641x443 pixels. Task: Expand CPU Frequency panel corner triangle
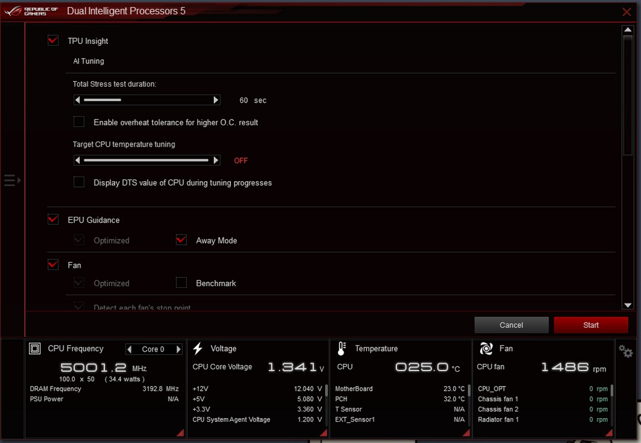point(180,433)
